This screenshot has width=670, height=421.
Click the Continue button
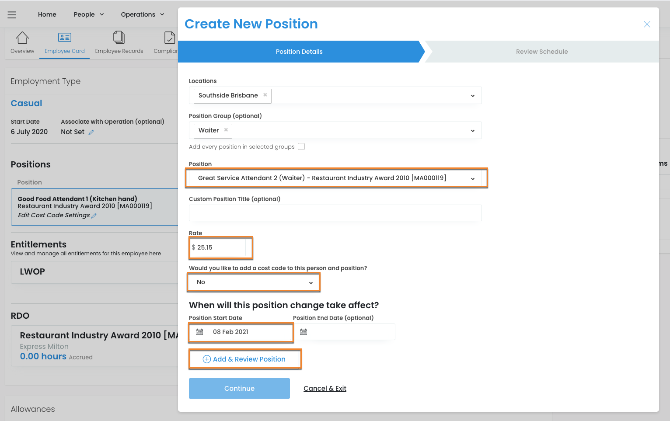pos(239,388)
